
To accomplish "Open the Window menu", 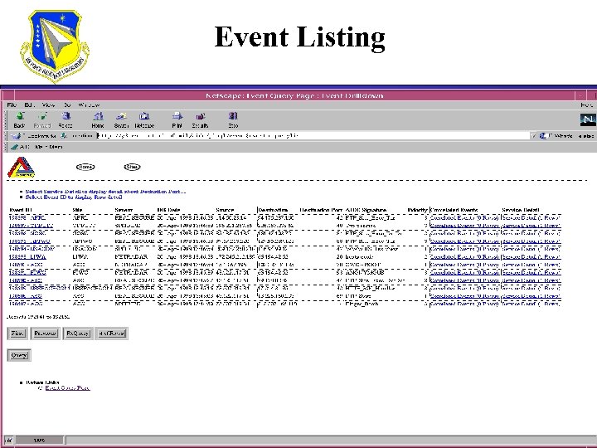I will point(89,105).
